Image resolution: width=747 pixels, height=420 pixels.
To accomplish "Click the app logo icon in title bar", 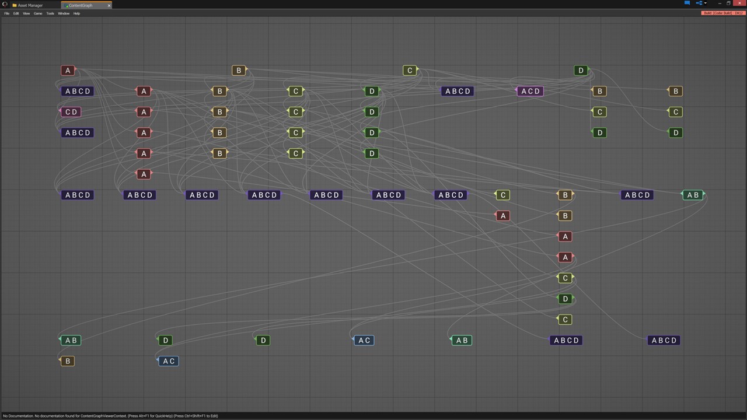I will tap(5, 5).
